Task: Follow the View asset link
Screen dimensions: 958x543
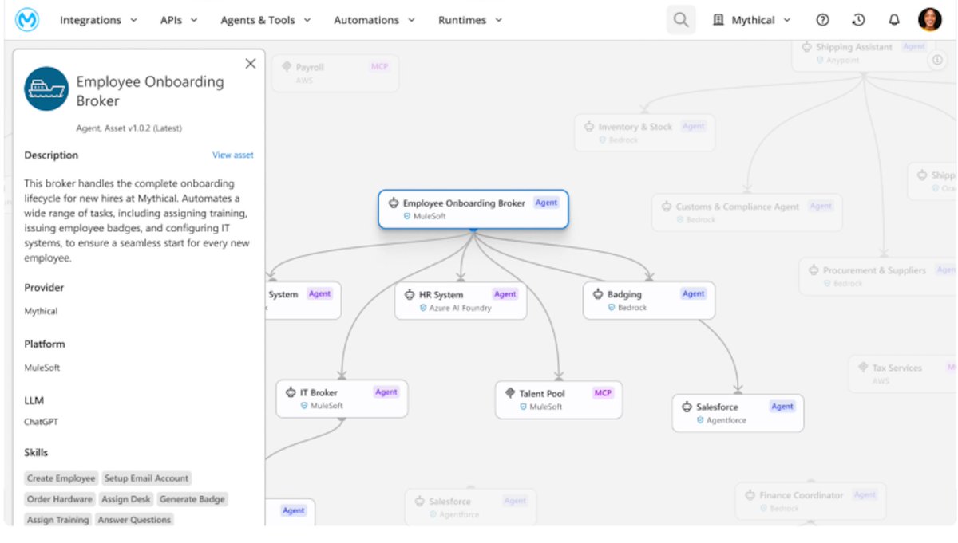Action: pyautogui.click(x=233, y=155)
